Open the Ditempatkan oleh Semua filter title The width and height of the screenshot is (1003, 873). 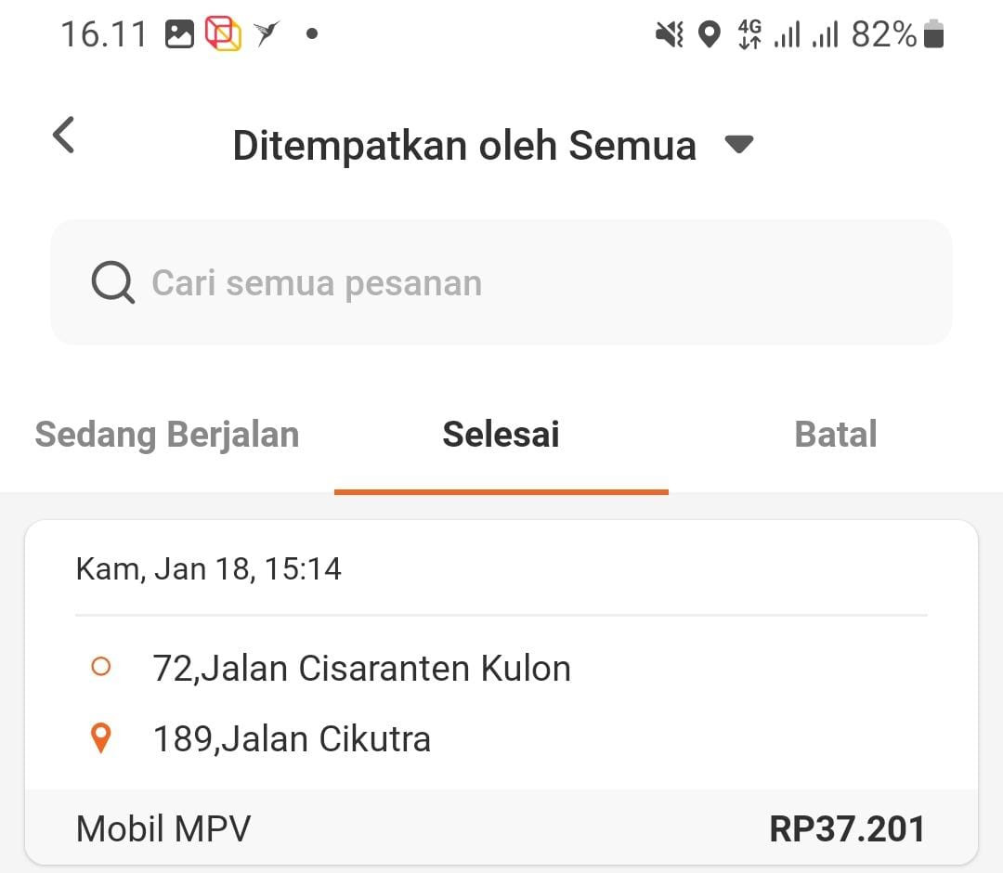click(x=464, y=146)
